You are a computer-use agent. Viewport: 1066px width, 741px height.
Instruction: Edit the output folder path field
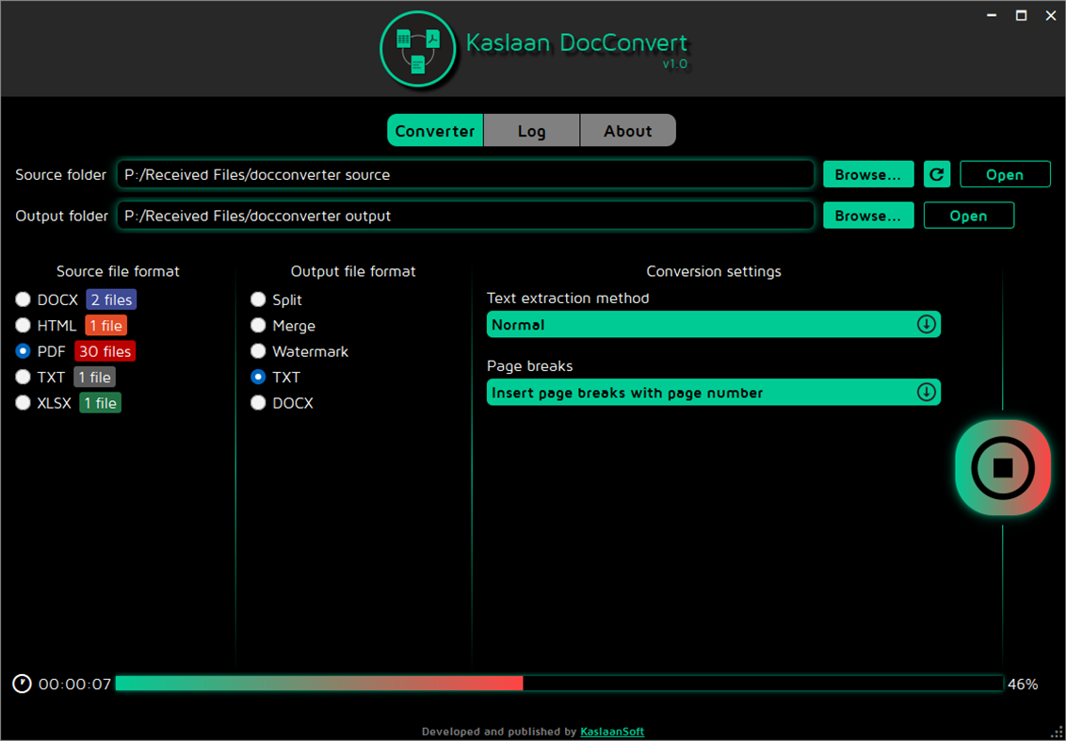[x=465, y=215]
